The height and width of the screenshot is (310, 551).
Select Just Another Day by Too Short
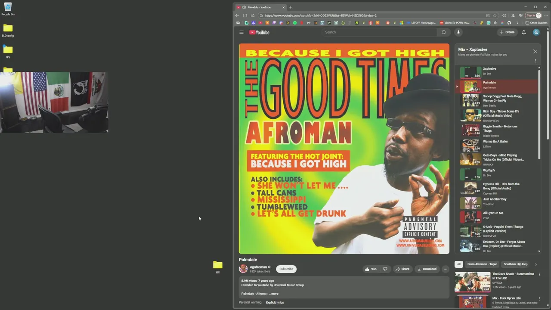point(497,202)
